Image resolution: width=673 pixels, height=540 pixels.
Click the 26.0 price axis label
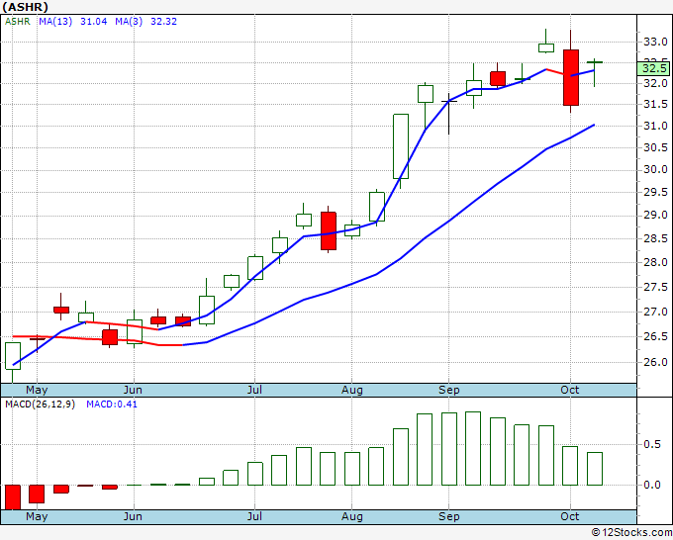(x=655, y=362)
